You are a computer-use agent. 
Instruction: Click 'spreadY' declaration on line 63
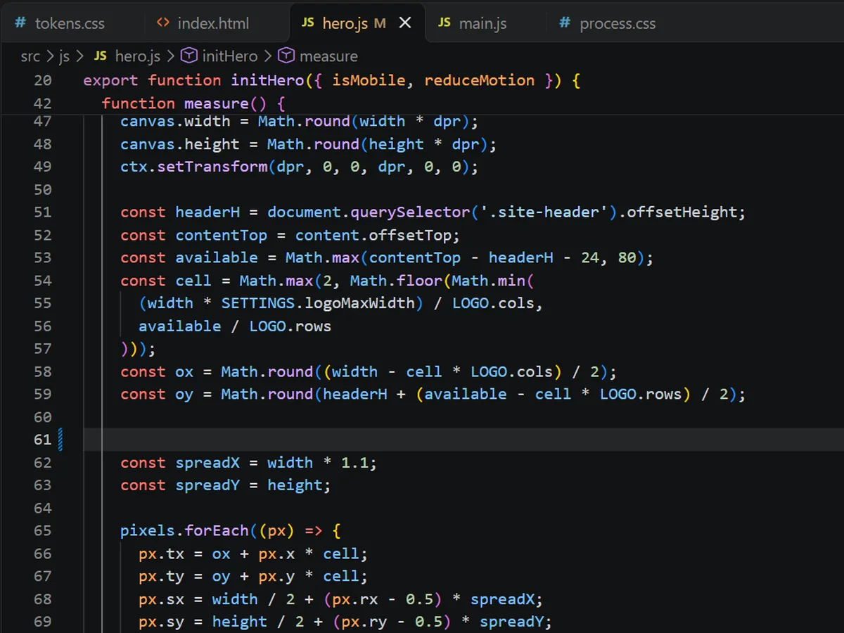pos(207,485)
